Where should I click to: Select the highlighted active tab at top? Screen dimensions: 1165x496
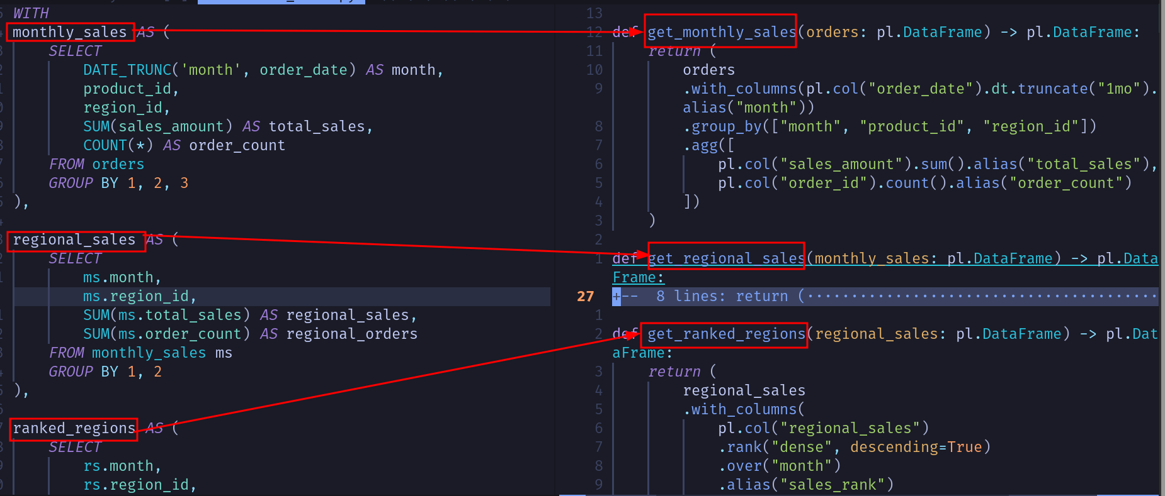point(281,2)
